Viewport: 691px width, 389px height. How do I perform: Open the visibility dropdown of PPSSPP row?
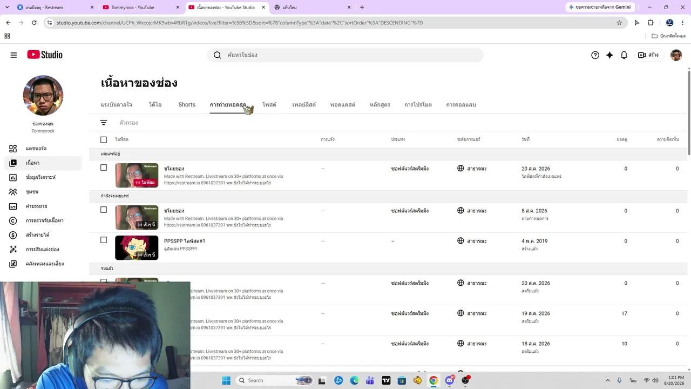tap(472, 241)
